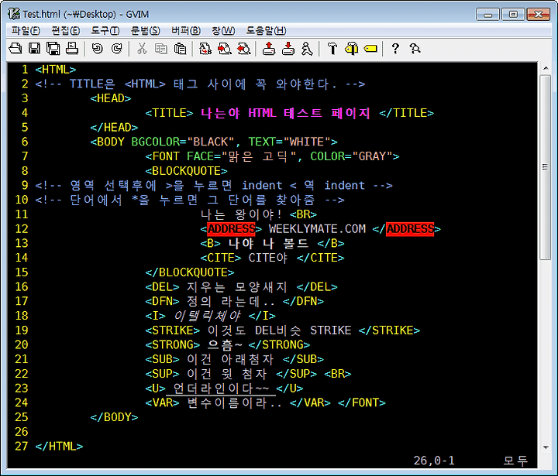This screenshot has width=558, height=476.
Task: Click the underlined text on line 23
Action: (221, 389)
